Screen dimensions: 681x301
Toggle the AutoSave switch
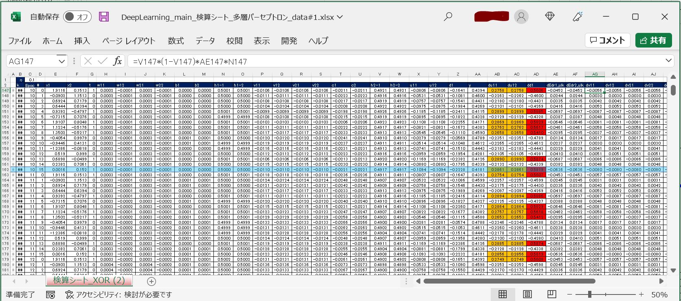[x=77, y=17]
